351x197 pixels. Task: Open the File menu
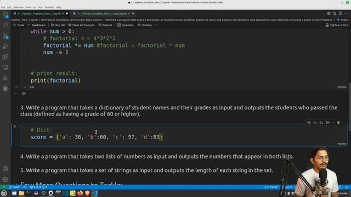(x=3, y=7)
